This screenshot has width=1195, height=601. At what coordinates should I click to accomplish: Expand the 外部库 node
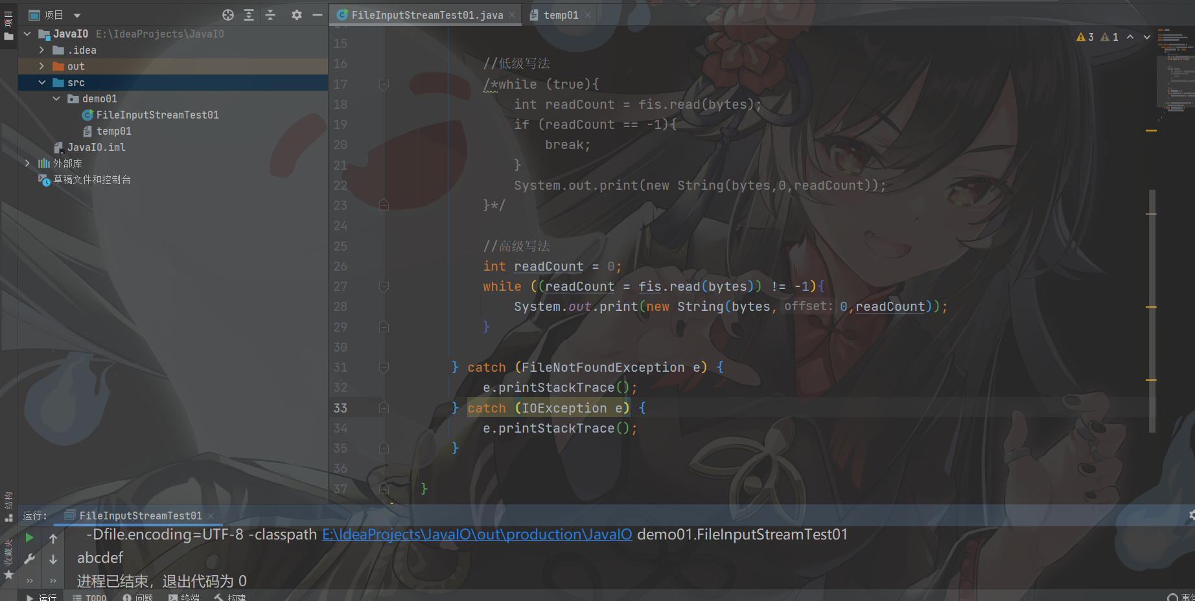pyautogui.click(x=27, y=163)
